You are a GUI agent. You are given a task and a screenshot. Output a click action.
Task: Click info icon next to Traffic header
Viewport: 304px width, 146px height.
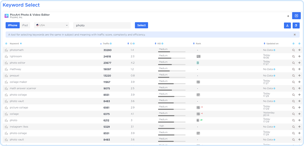[x=111, y=44]
